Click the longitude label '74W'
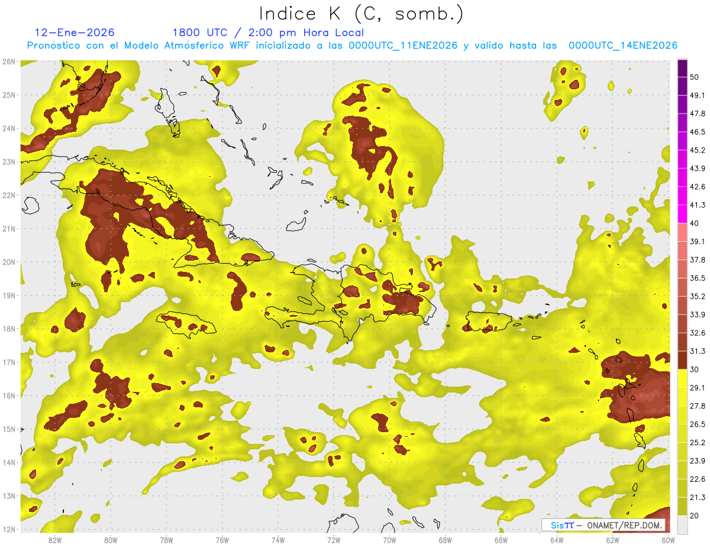The width and height of the screenshot is (710, 548). tap(278, 540)
